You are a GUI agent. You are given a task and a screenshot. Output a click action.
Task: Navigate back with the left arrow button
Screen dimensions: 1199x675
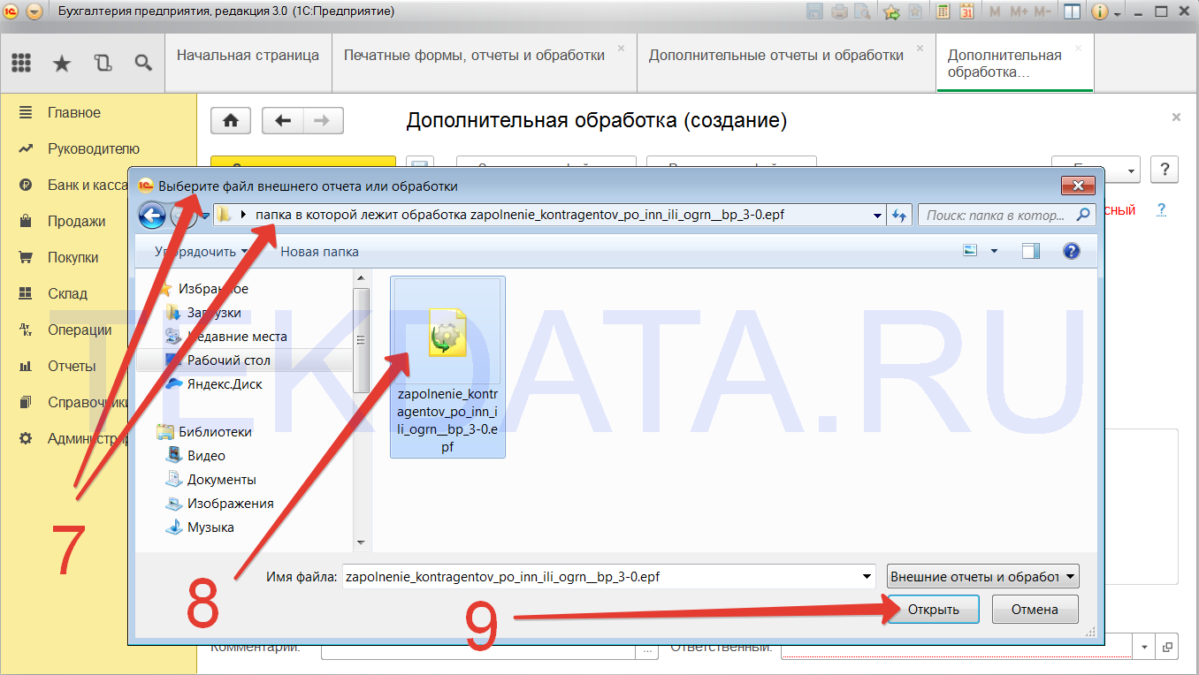[x=283, y=121]
